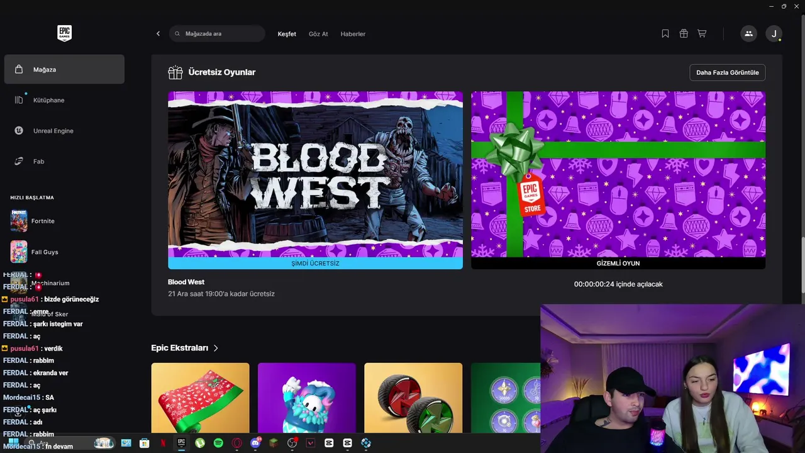Open Discord from the taskbar

coord(255,443)
